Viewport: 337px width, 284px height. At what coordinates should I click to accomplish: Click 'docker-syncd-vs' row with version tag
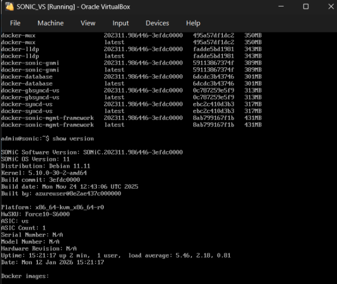click(x=131, y=104)
